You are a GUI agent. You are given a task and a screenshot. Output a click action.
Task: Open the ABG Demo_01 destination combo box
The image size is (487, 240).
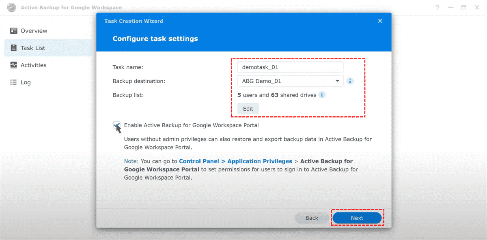(290, 81)
